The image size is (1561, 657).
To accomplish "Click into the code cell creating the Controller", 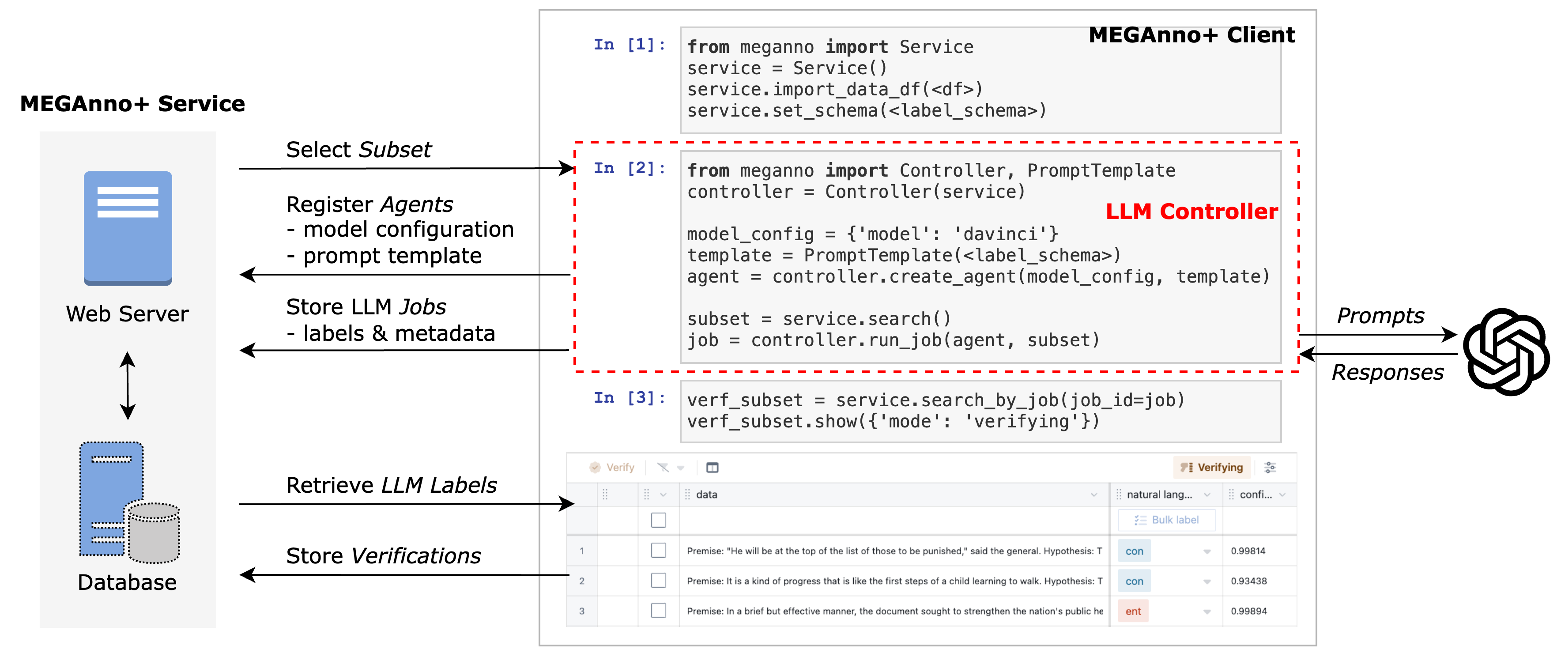I will (x=980, y=257).
